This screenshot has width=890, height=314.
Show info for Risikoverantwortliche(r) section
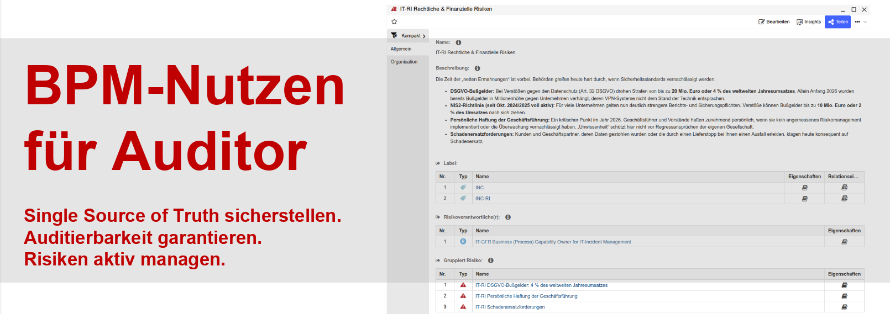tap(508, 217)
